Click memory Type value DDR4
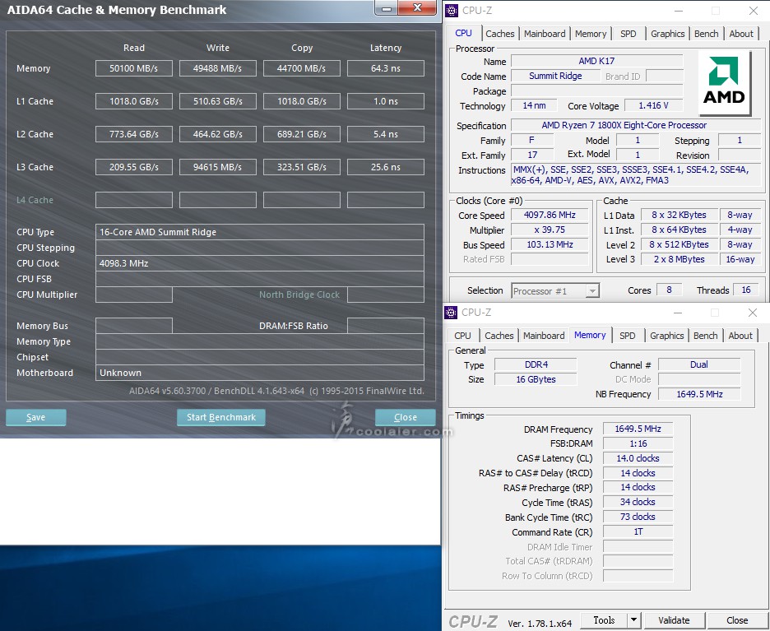Image resolution: width=770 pixels, height=631 pixels. [536, 364]
